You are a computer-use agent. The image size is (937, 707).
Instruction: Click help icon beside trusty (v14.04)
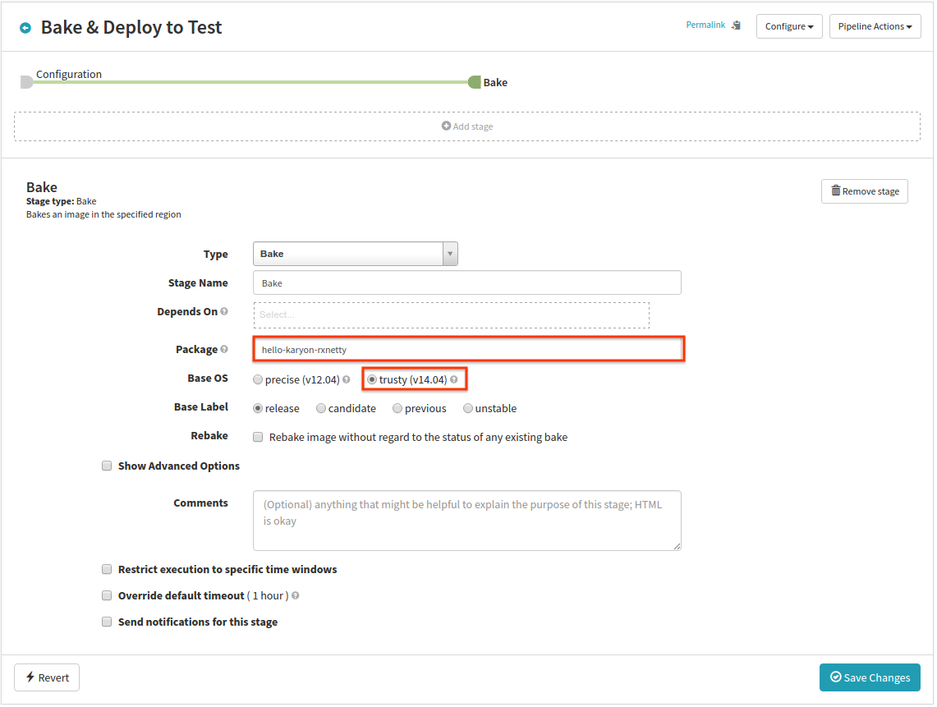click(x=453, y=379)
